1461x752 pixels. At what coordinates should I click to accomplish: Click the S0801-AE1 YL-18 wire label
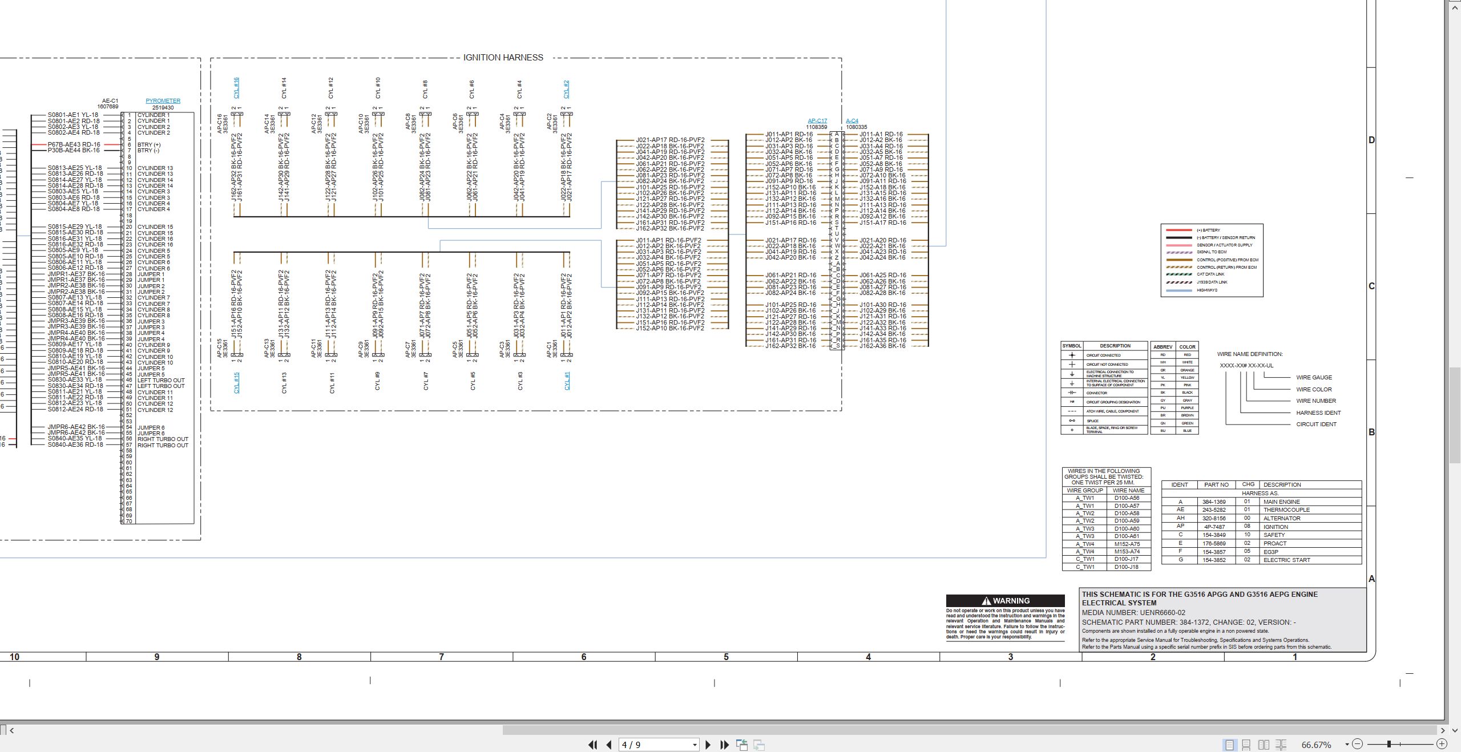[x=73, y=115]
